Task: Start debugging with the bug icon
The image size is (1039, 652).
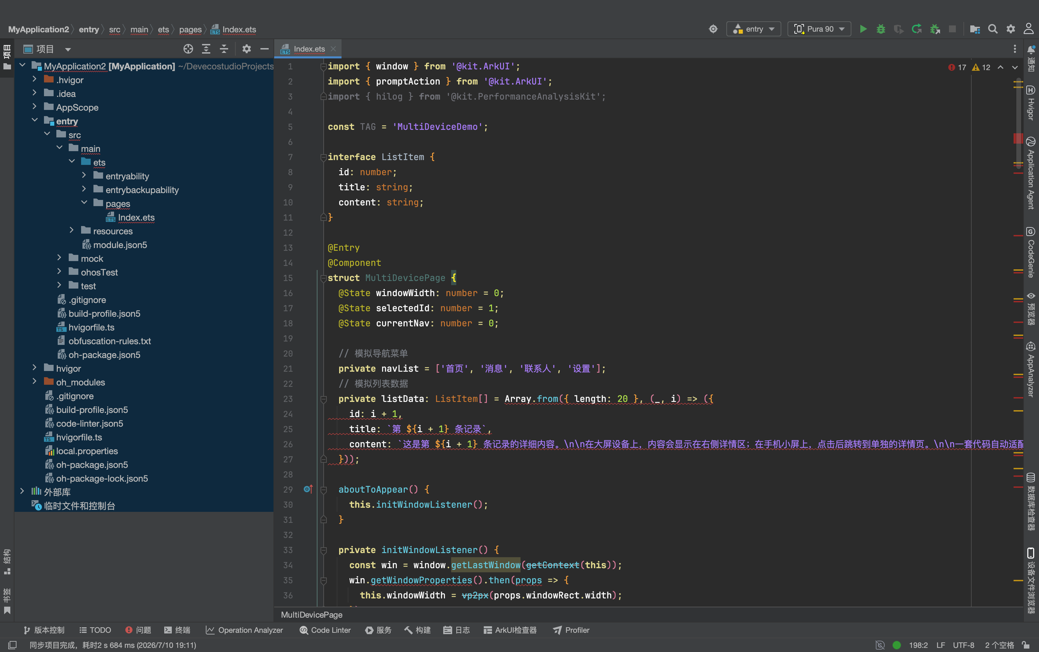Action: tap(881, 29)
